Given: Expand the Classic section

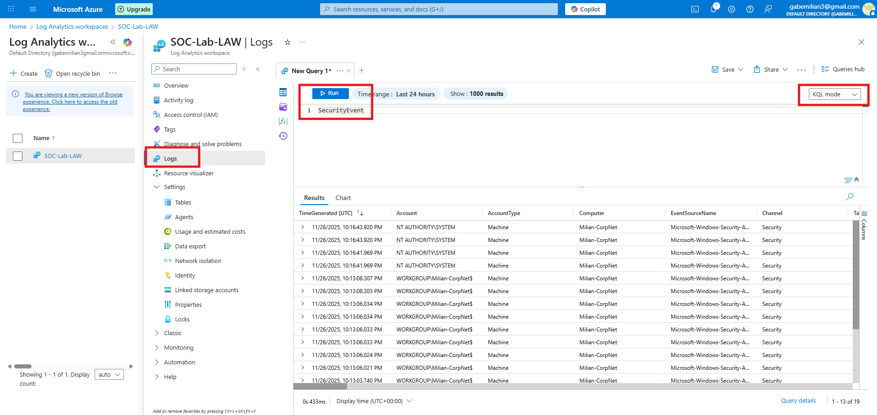Looking at the screenshot, I should [157, 333].
